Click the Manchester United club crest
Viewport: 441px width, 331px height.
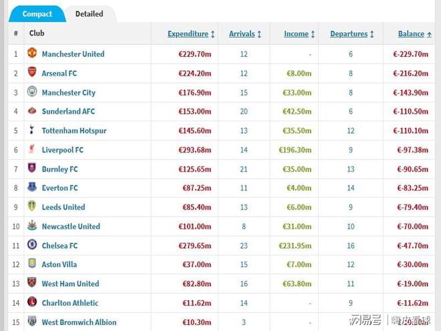coord(32,53)
